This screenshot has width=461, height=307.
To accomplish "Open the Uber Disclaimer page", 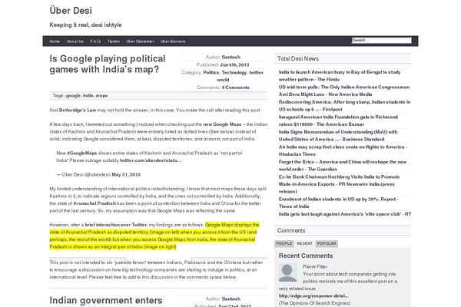I will click(x=140, y=41).
